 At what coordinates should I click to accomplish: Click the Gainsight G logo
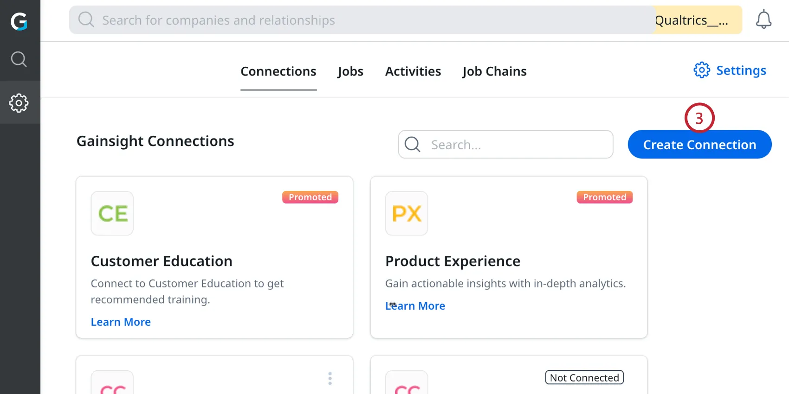19,21
